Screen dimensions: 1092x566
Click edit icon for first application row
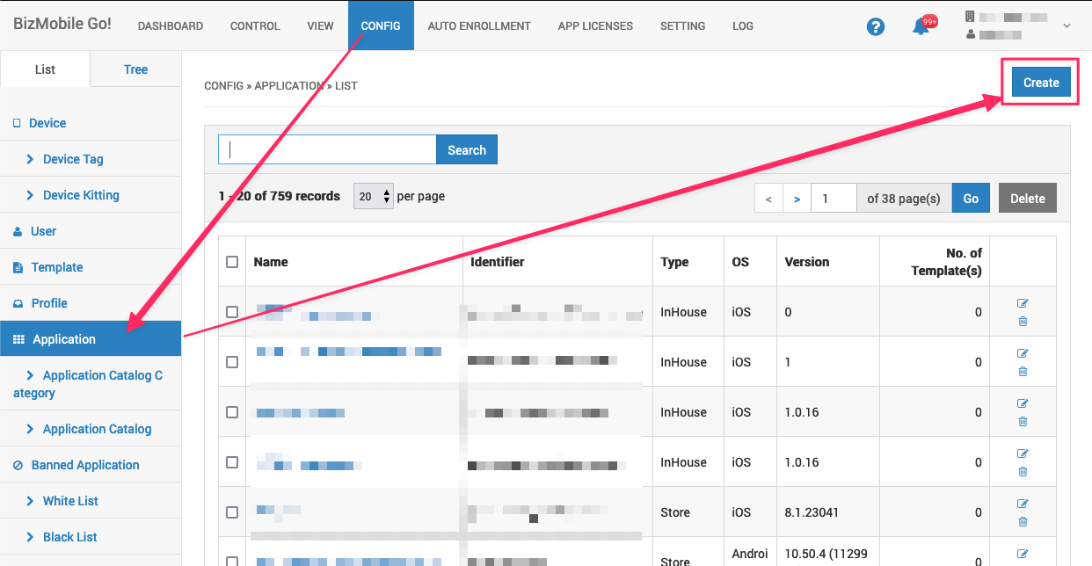[1023, 303]
